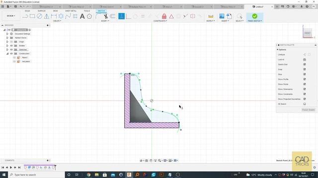Select the Line sketch tool
Viewport: 318px width, 178px height.
pos(25,16)
